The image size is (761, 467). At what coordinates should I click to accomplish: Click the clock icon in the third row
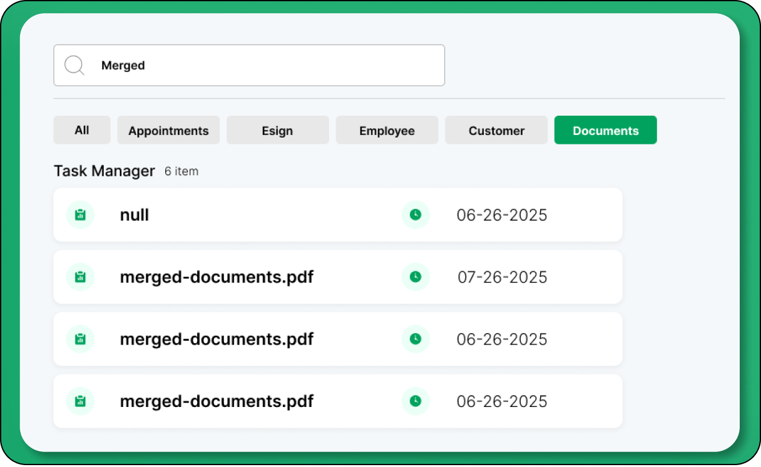(x=416, y=339)
